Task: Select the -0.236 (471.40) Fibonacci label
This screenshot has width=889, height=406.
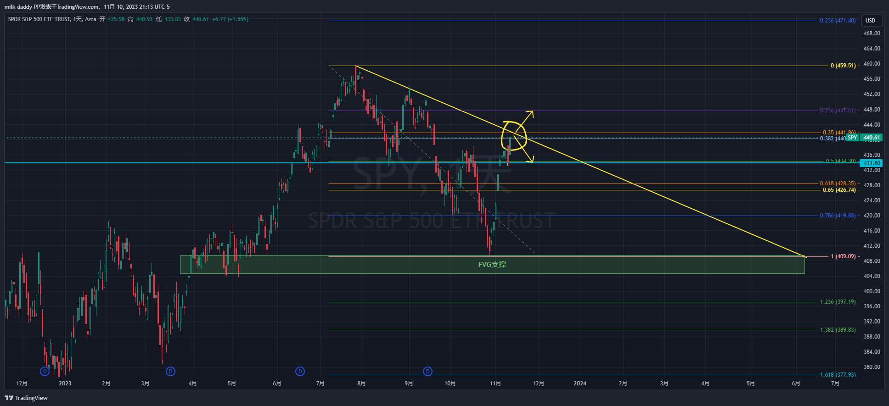Action: [x=837, y=21]
